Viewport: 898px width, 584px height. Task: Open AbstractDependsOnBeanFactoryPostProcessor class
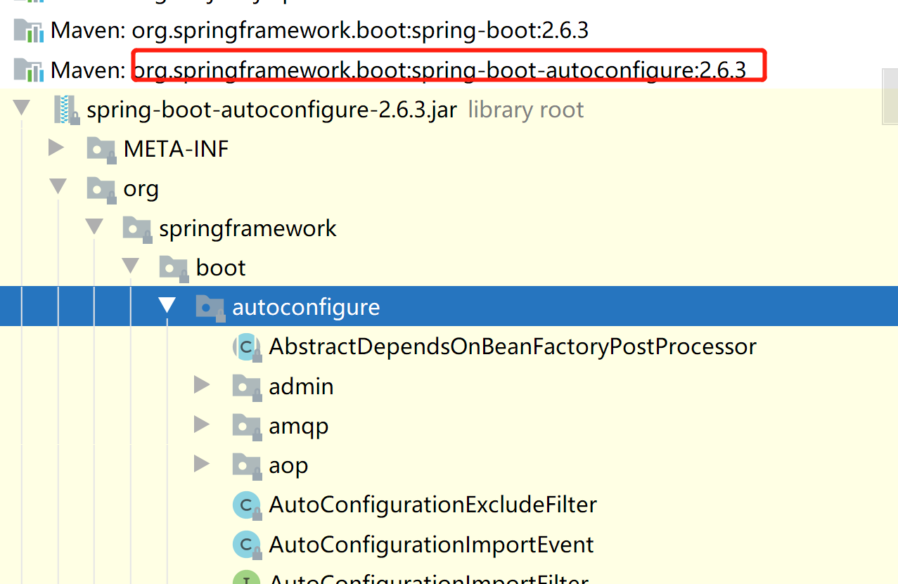(x=513, y=346)
